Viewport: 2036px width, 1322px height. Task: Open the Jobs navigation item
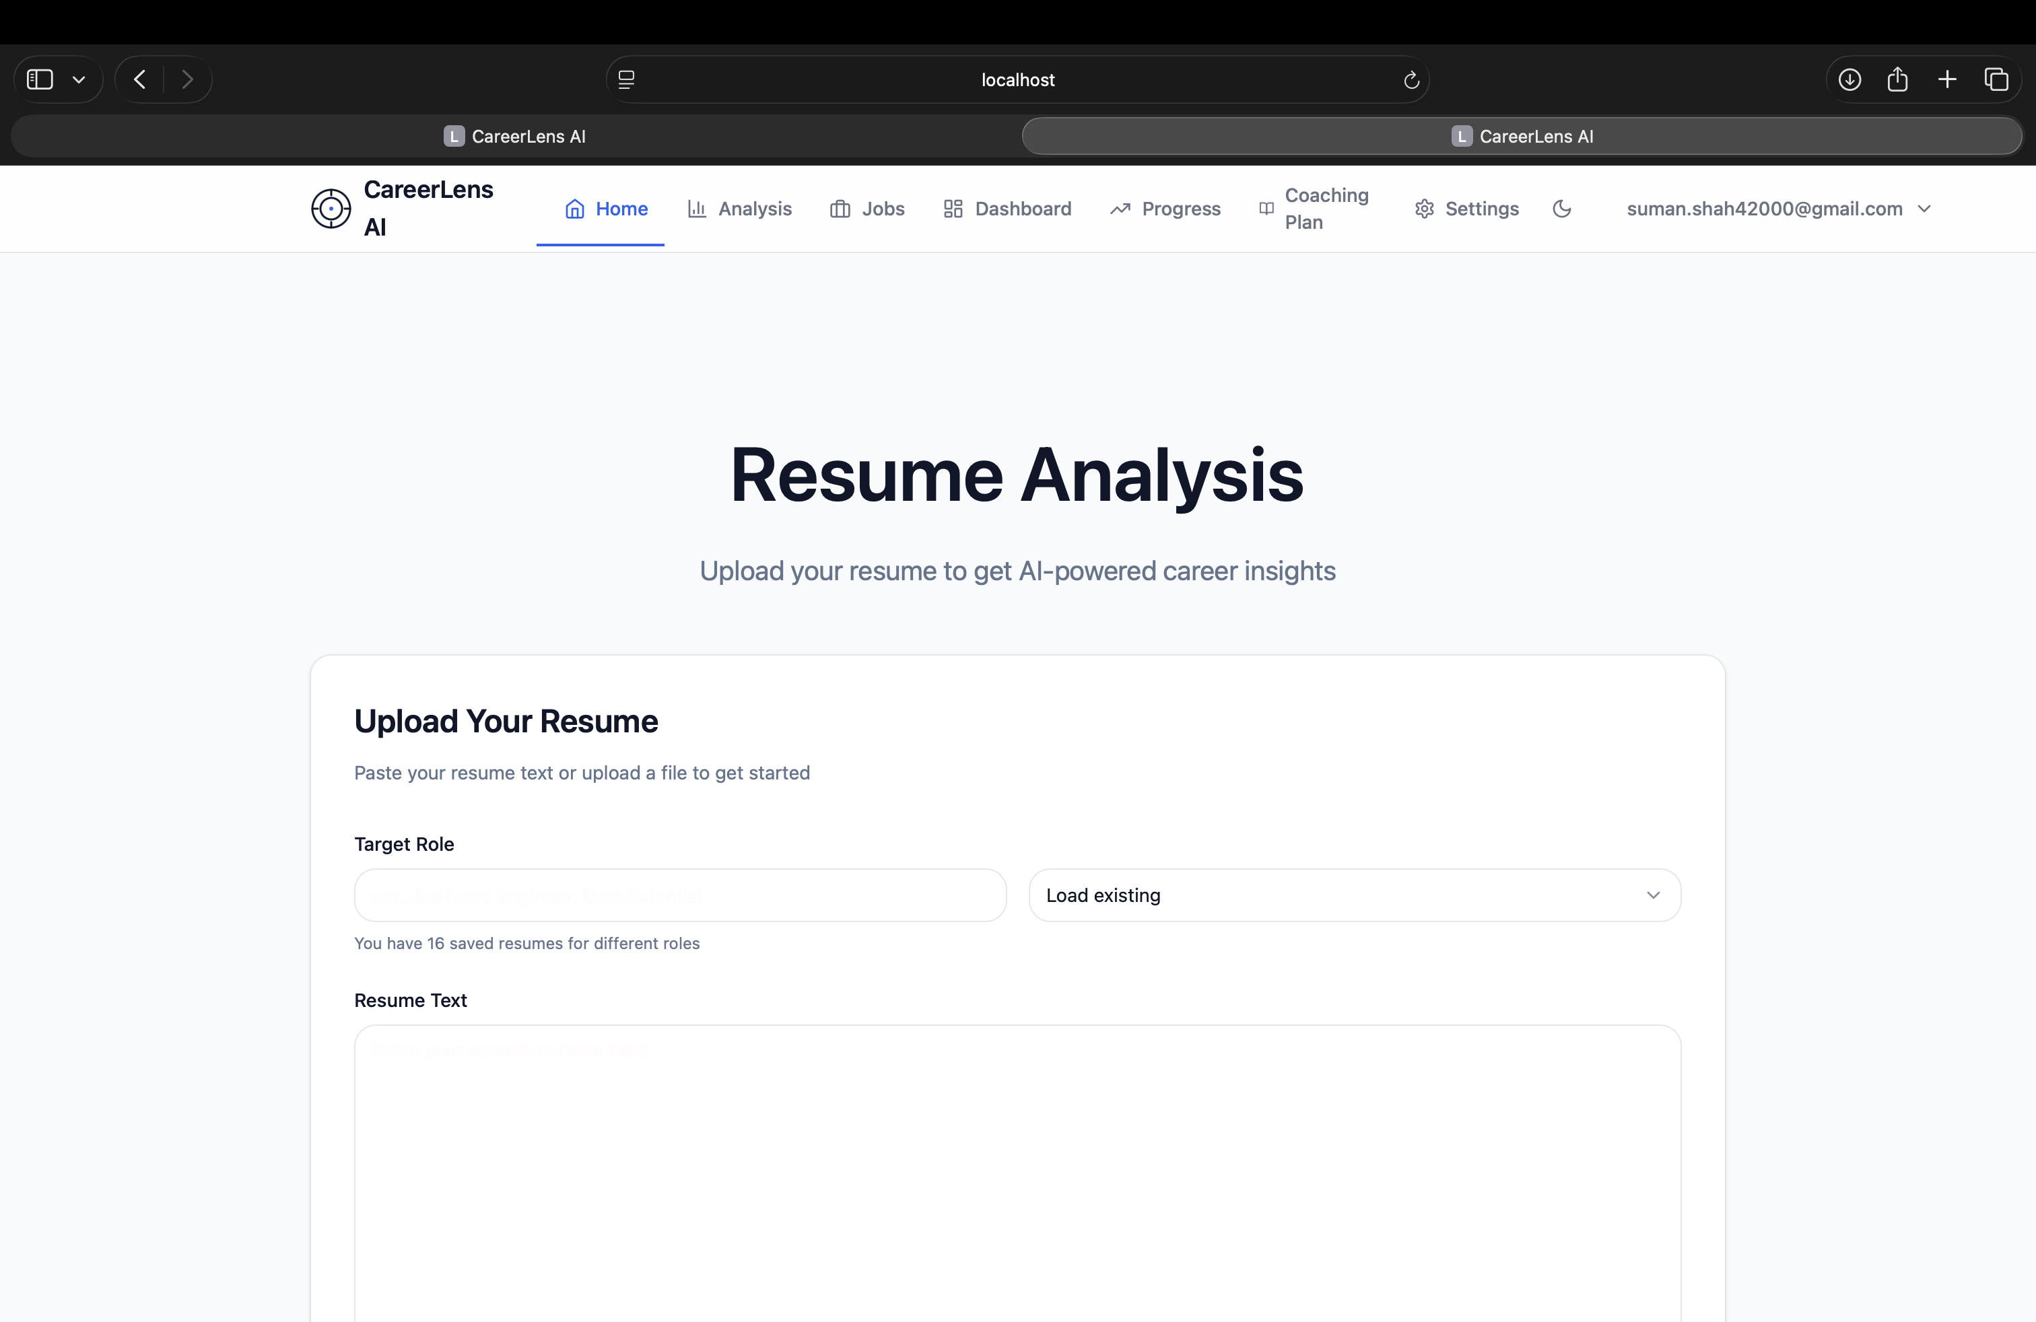coord(867,209)
